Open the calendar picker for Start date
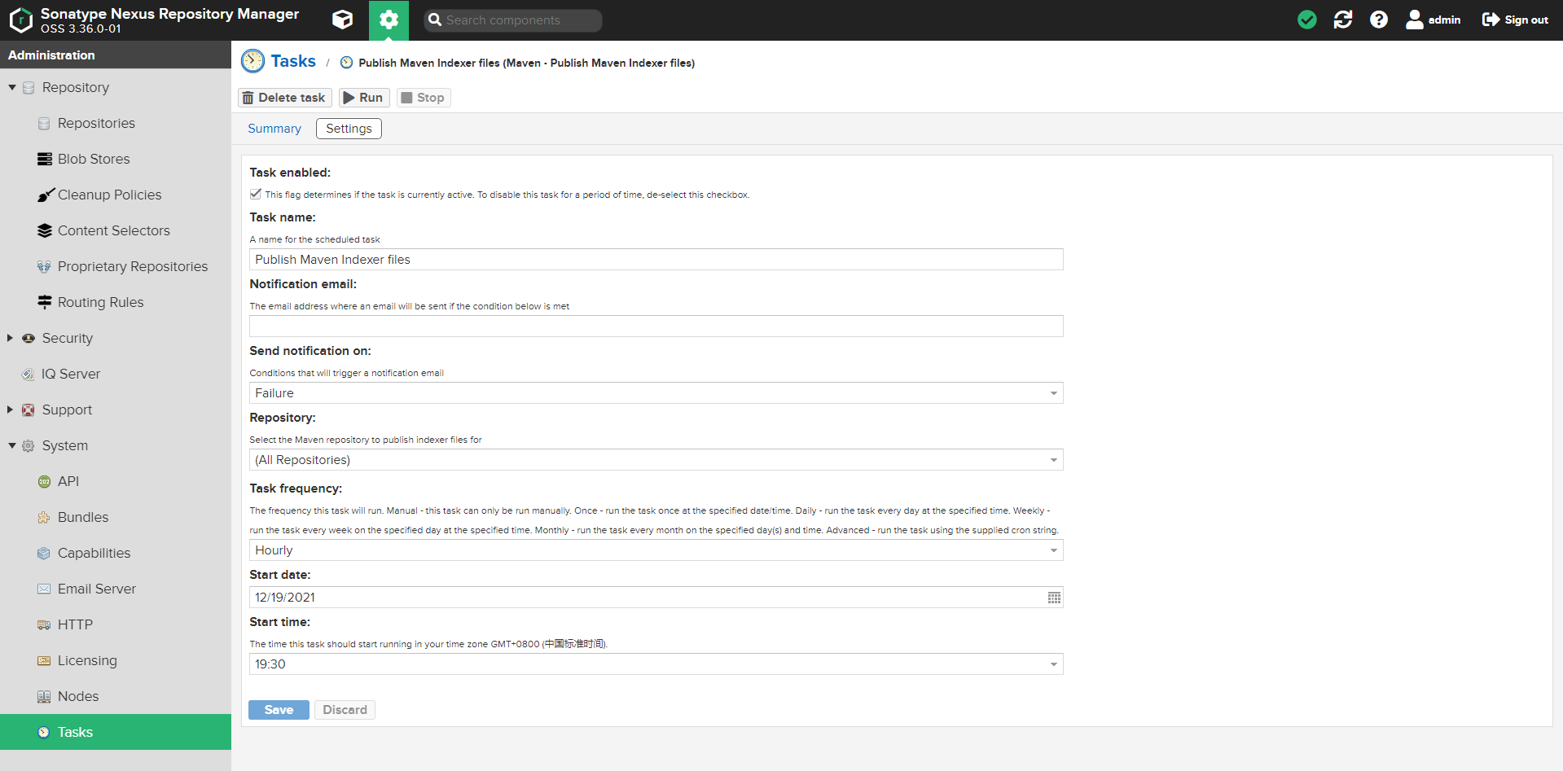The width and height of the screenshot is (1563, 771). (x=1053, y=598)
